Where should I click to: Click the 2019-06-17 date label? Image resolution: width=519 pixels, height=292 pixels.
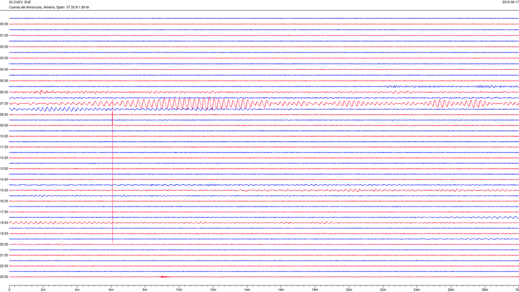click(x=510, y=2)
